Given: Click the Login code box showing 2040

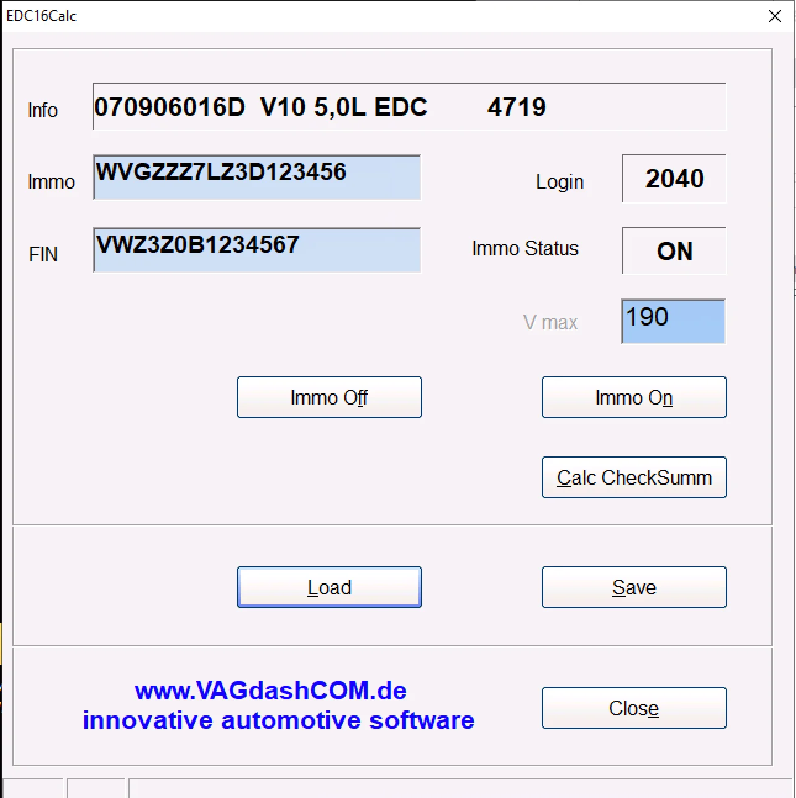Looking at the screenshot, I should tap(674, 179).
